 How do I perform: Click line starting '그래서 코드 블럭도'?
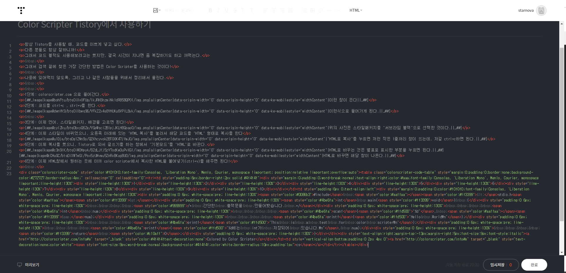click(x=114, y=55)
